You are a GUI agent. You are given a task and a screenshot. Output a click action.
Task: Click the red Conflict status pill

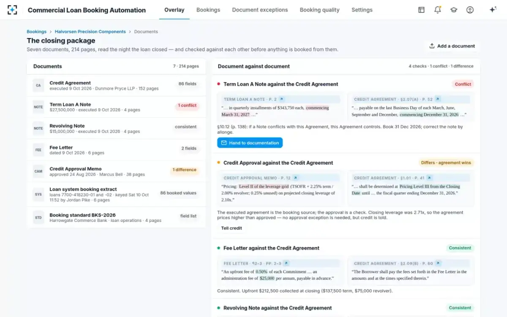(x=463, y=84)
